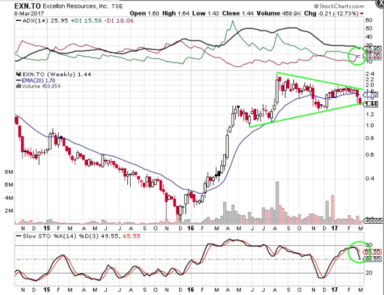Close the chart with the corner X
The image size is (384, 295).
(380, 2)
